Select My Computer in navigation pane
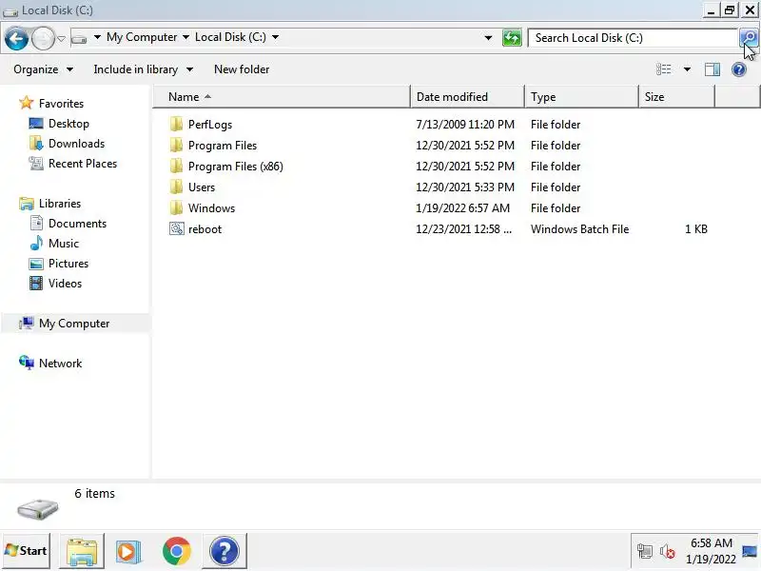 pyautogui.click(x=74, y=324)
